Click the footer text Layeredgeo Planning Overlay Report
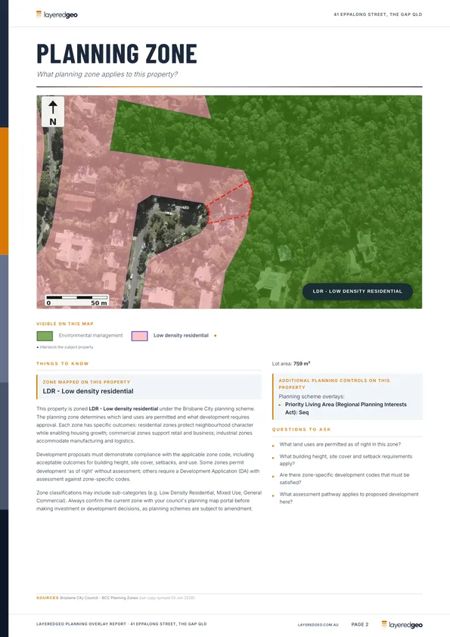The image size is (450, 637). (x=122, y=624)
